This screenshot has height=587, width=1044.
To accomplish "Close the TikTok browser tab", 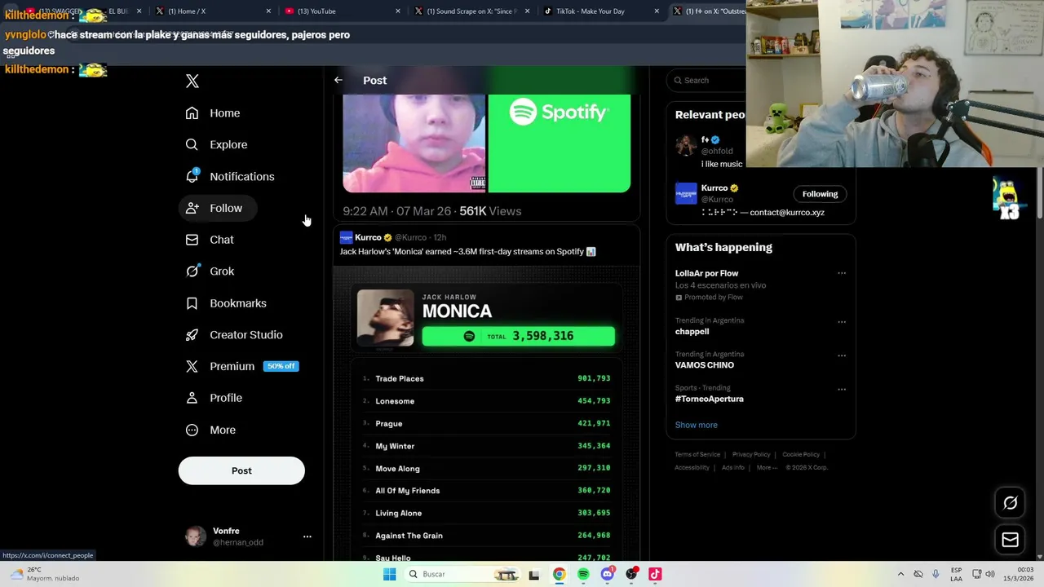I will [657, 11].
